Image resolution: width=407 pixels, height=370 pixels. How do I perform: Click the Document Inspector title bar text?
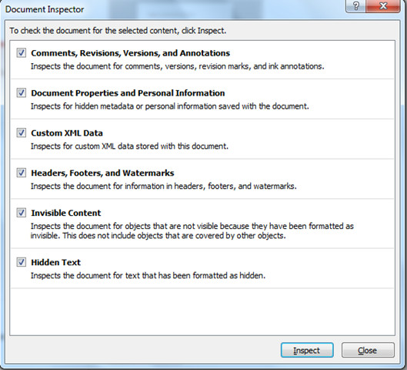coord(45,9)
